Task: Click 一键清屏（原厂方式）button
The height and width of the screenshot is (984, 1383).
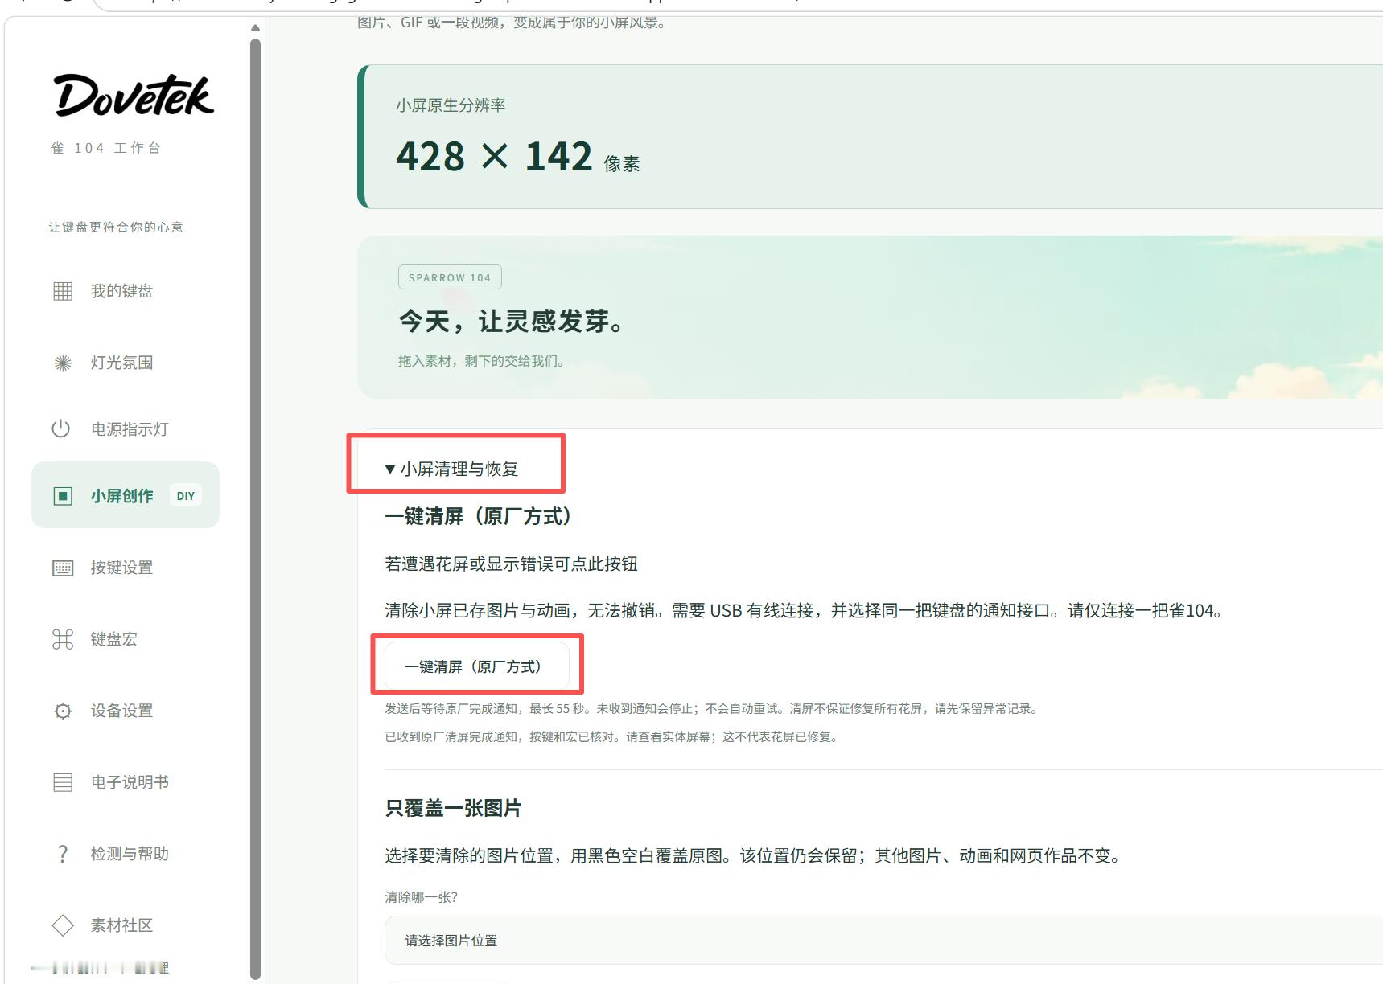Action: pyautogui.click(x=477, y=666)
